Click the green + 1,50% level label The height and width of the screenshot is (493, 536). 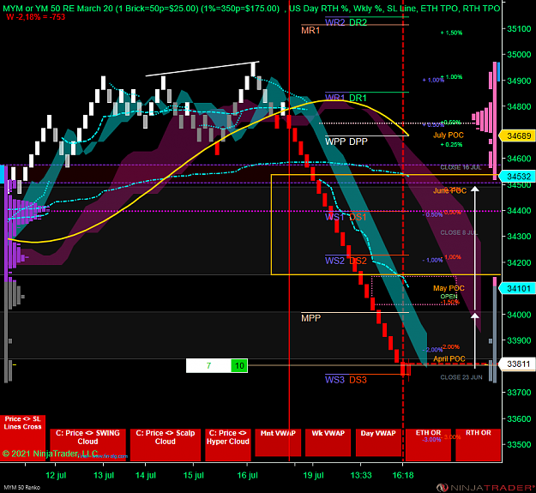tap(451, 33)
